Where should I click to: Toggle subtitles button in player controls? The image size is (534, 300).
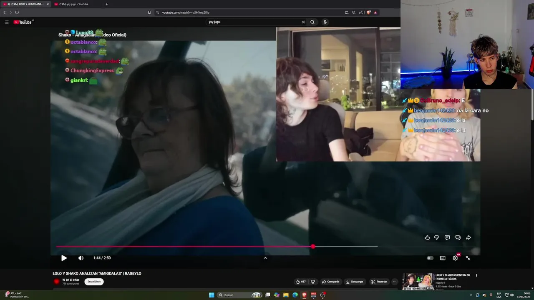[443, 258]
